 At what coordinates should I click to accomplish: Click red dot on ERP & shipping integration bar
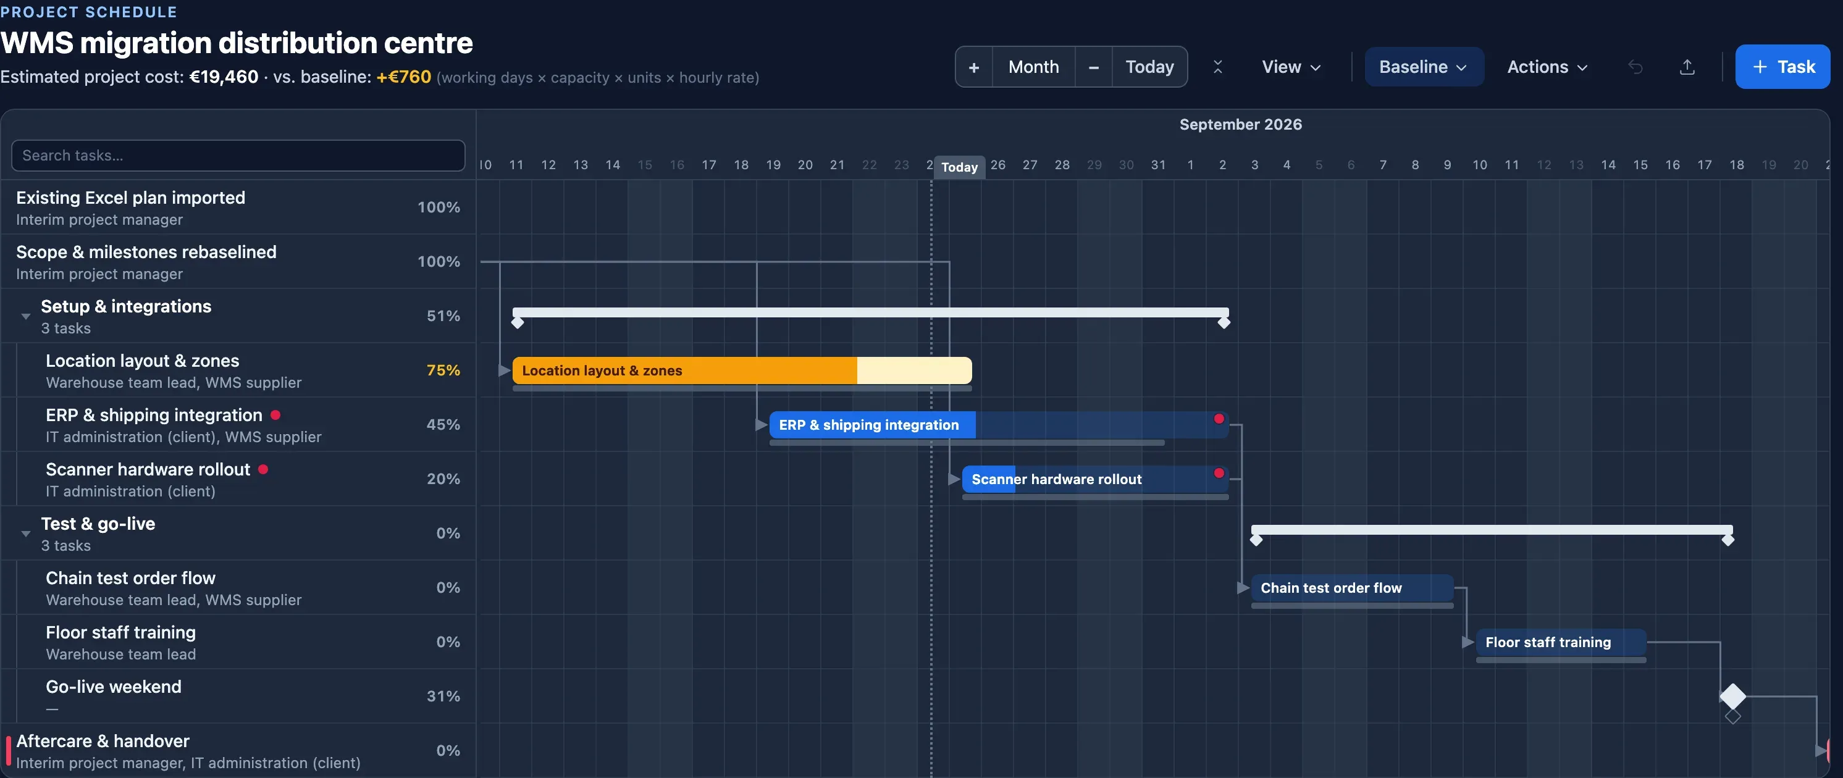(x=1219, y=419)
